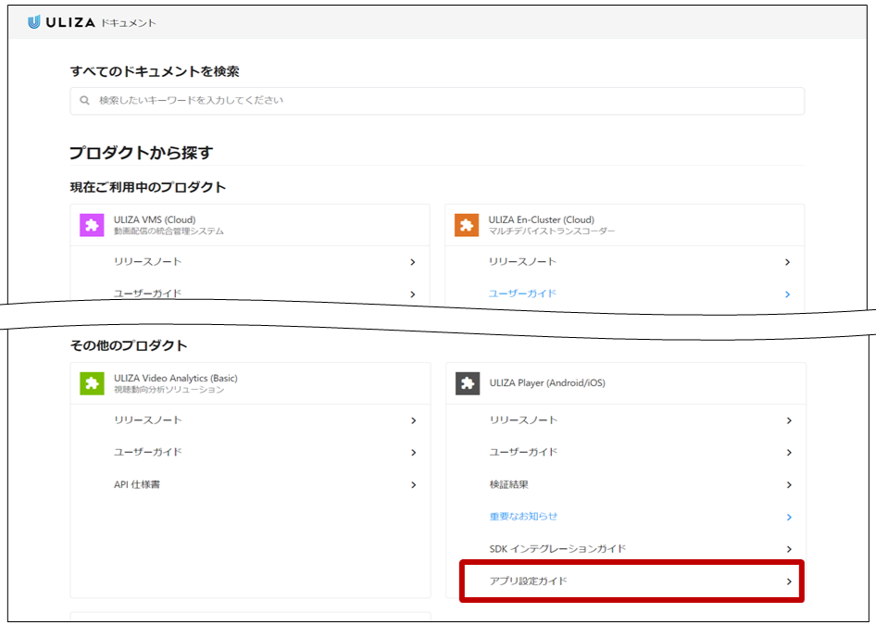Click the 視聴動向分析ソリューション subtitle
Image resolution: width=876 pixels, height=625 pixels.
click(x=169, y=389)
